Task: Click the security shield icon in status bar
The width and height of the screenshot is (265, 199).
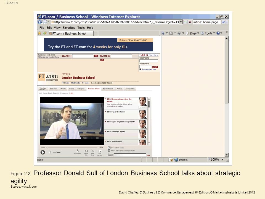Action: (x=171, y=159)
